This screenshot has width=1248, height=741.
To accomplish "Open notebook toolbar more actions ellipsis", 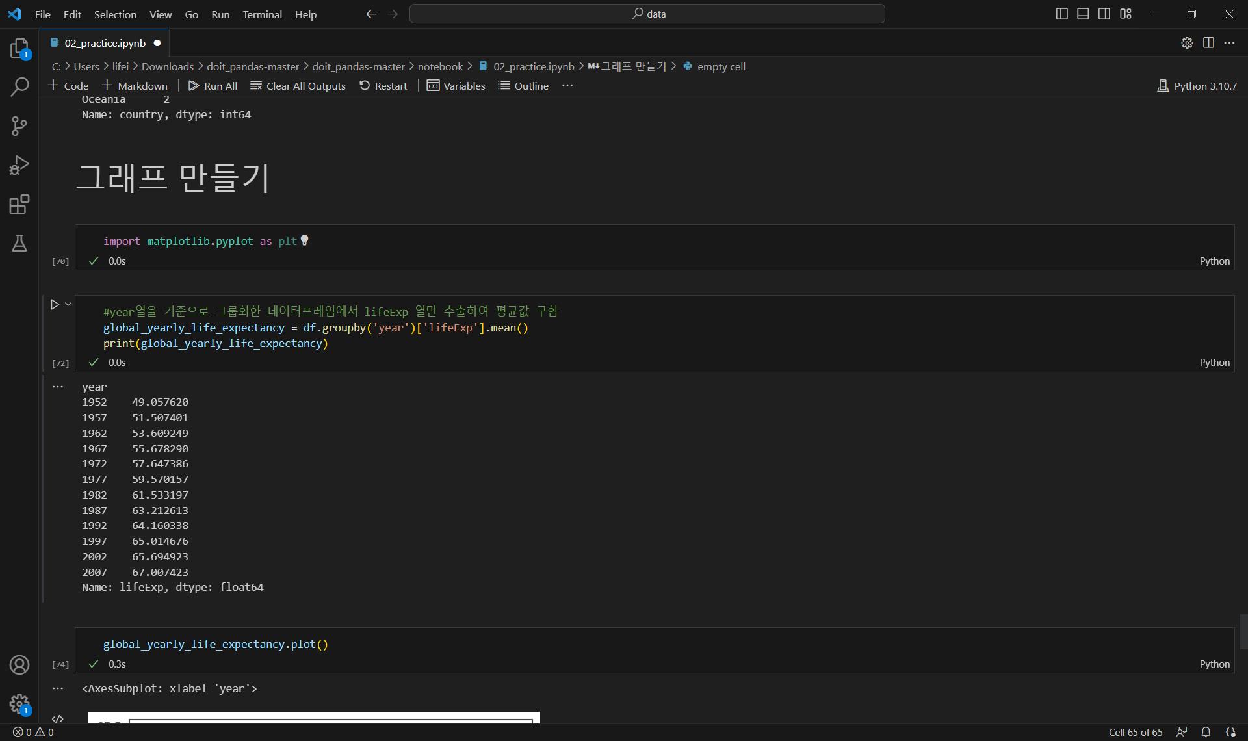I will (567, 86).
